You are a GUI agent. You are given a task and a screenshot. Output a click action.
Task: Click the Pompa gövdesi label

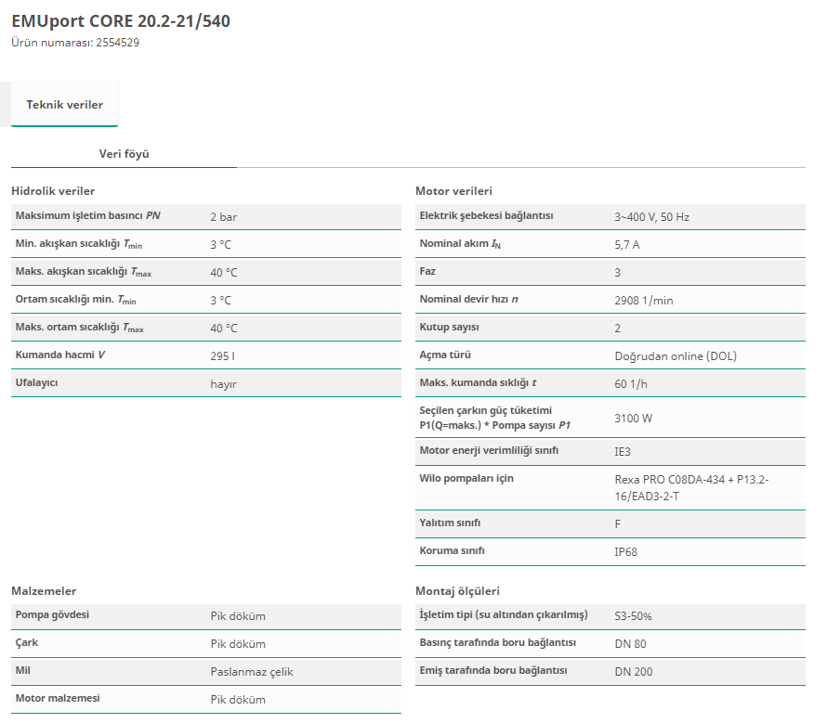tap(52, 615)
